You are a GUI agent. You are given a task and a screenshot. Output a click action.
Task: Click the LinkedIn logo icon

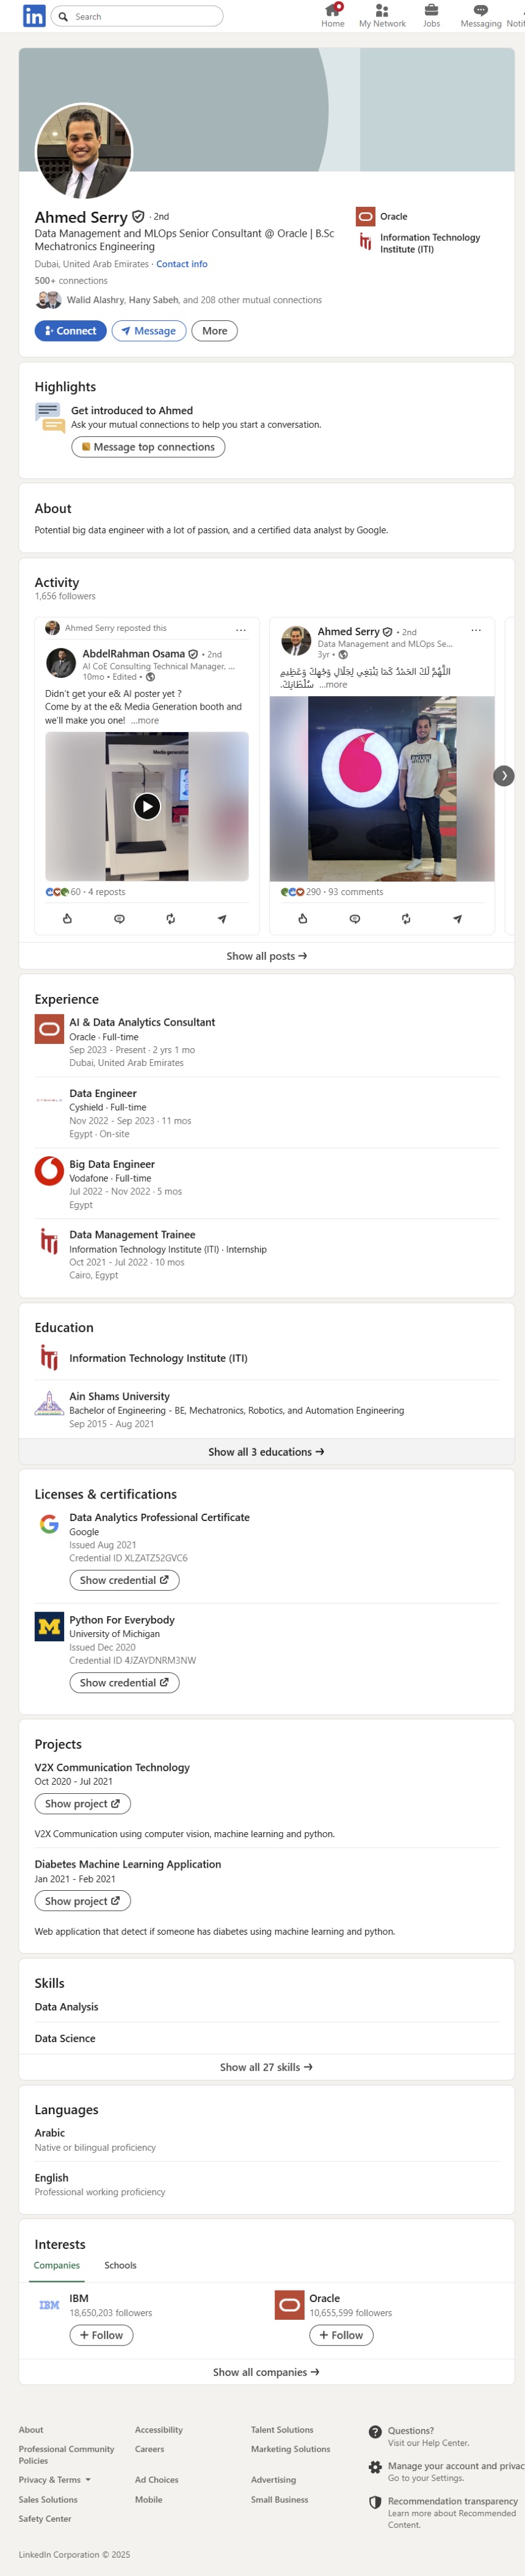[x=33, y=16]
